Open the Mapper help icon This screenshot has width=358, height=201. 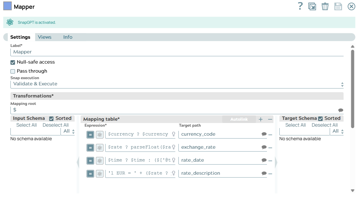point(300,6)
